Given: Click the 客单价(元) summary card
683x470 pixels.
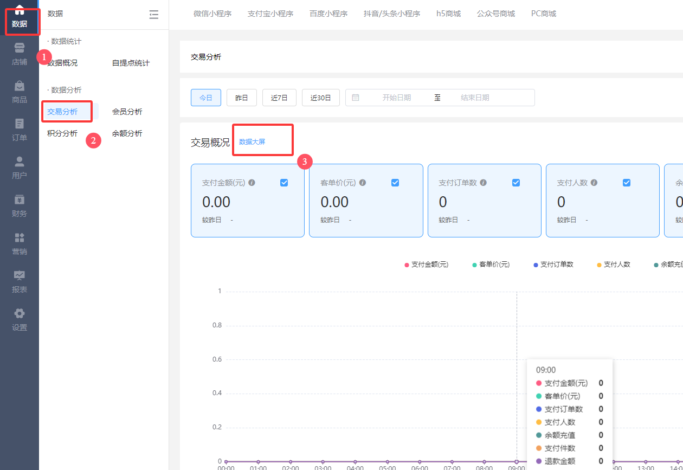Looking at the screenshot, I should [x=366, y=201].
